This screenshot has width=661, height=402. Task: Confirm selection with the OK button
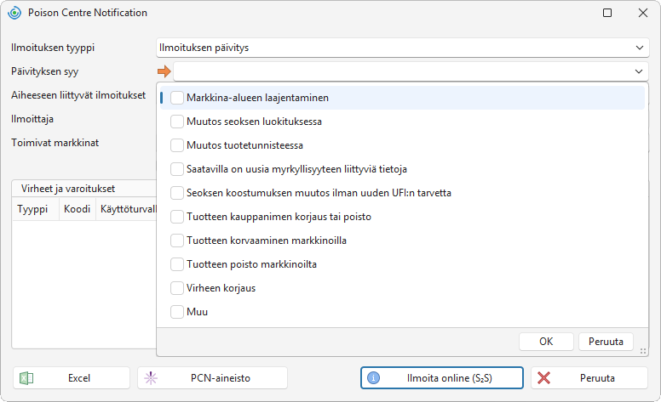[546, 342]
